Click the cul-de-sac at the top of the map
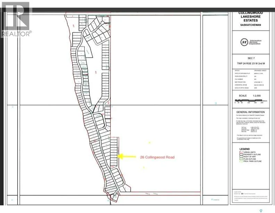Viewport: 275px width, 213px height. [x=102, y=23]
